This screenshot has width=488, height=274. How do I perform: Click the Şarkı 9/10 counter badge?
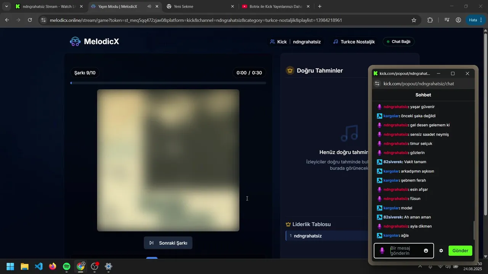click(x=85, y=73)
